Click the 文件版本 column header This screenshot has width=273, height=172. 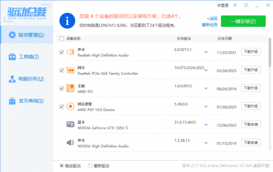coord(184,38)
